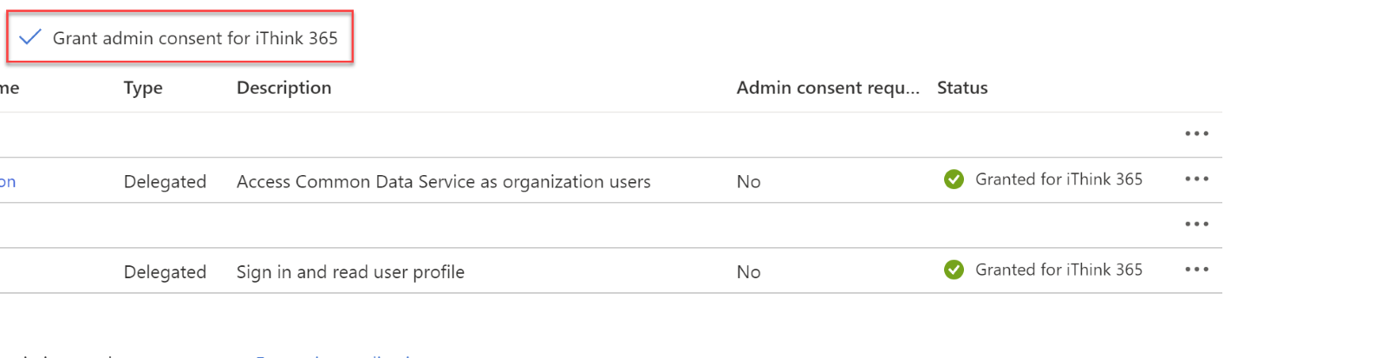Image resolution: width=1387 pixels, height=358 pixels.
Task: Click the Admin consent required column header
Action: pyautogui.click(x=828, y=88)
